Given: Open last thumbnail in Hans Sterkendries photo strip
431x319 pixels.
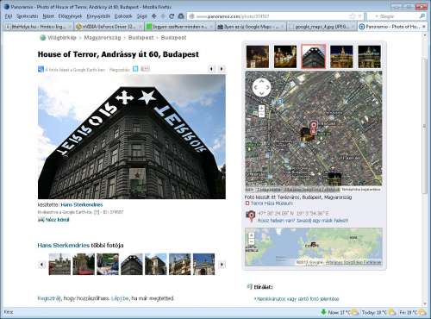Looking at the screenshot, I should (x=203, y=264).
